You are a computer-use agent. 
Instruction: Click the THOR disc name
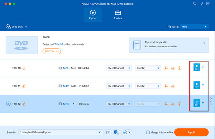click(46, 37)
